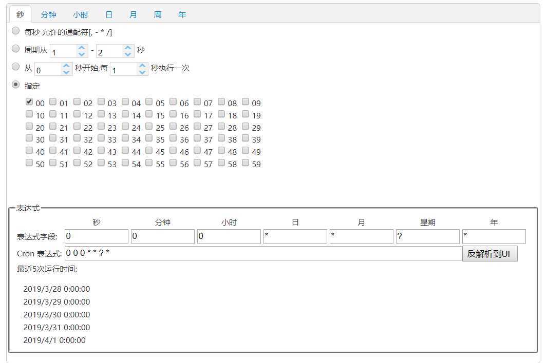The width and height of the screenshot is (547, 363).
Task: Click the 日 expression field
Action: 295,236
